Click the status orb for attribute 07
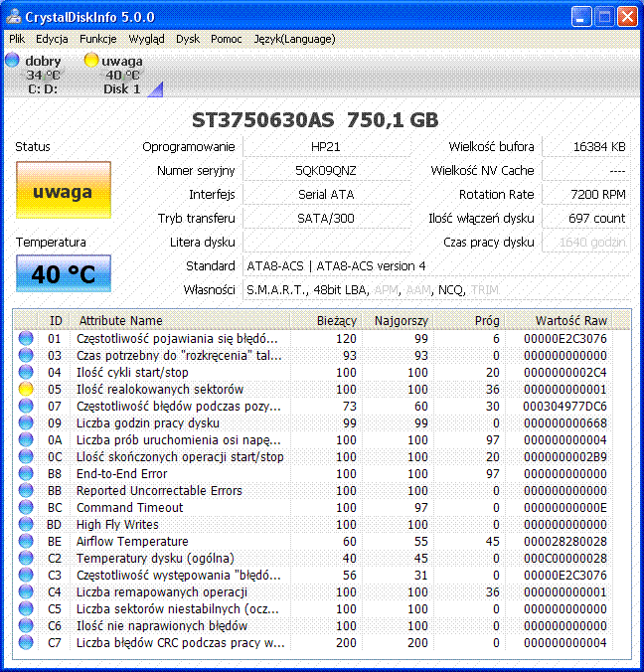Viewport: 644px width, 672px height. tap(26, 407)
